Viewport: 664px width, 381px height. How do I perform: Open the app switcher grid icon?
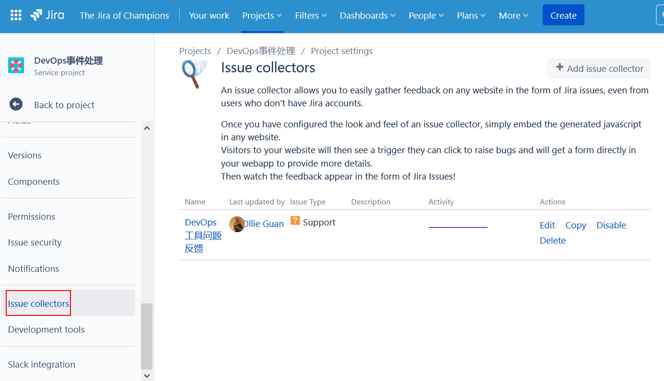pyautogui.click(x=16, y=15)
